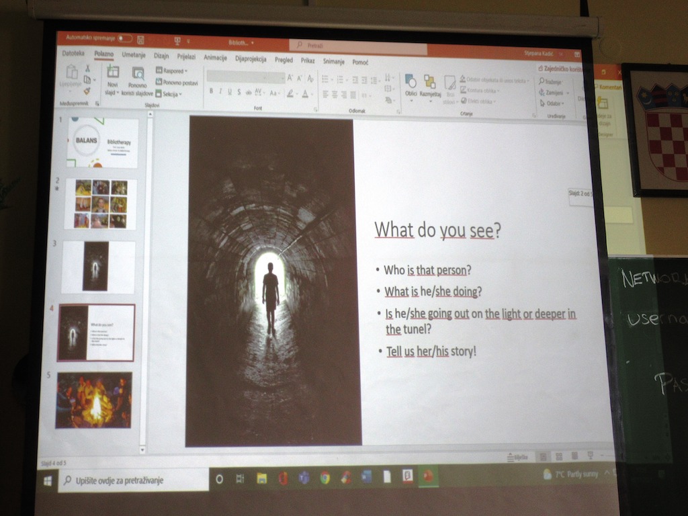This screenshot has width=688, height=516.
Task: Click the increase font size icon
Action: pos(290,78)
